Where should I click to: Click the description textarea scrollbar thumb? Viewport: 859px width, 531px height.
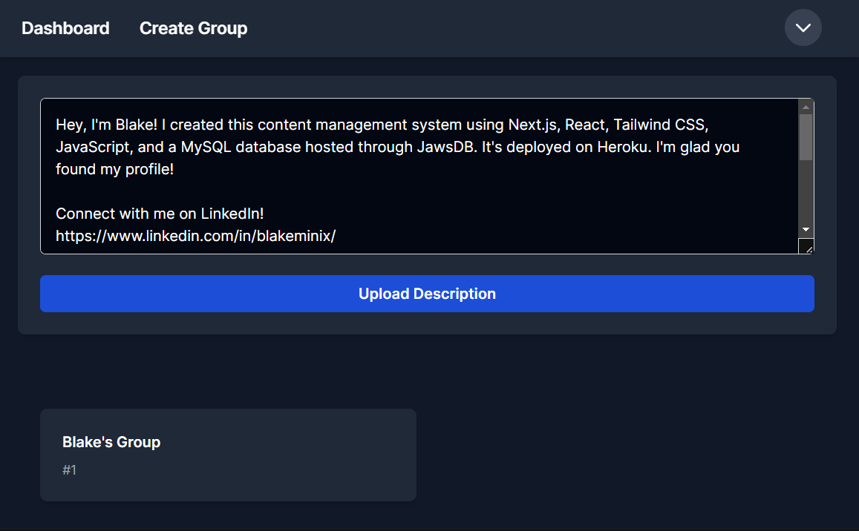(x=806, y=136)
